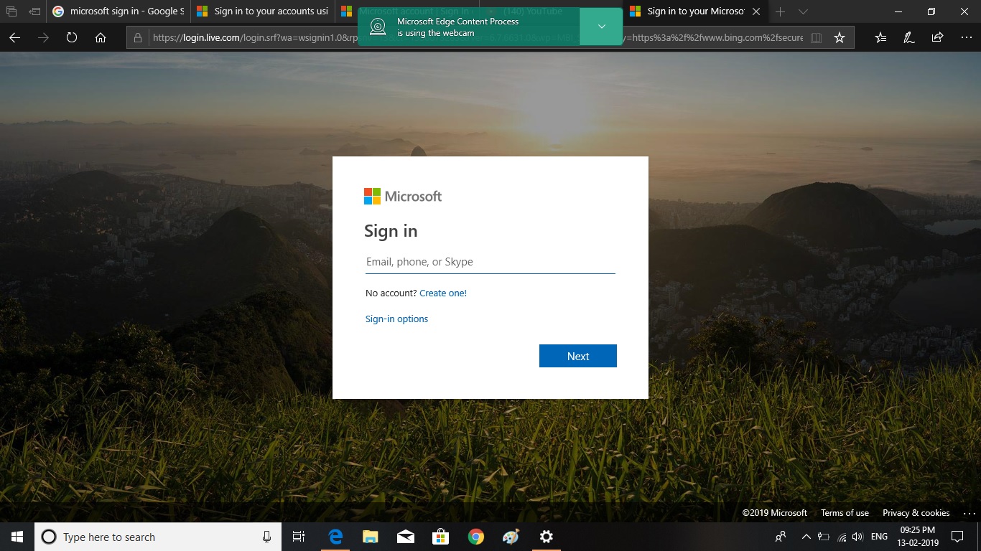Click the battery status icon
The width and height of the screenshot is (981, 551).
point(824,537)
